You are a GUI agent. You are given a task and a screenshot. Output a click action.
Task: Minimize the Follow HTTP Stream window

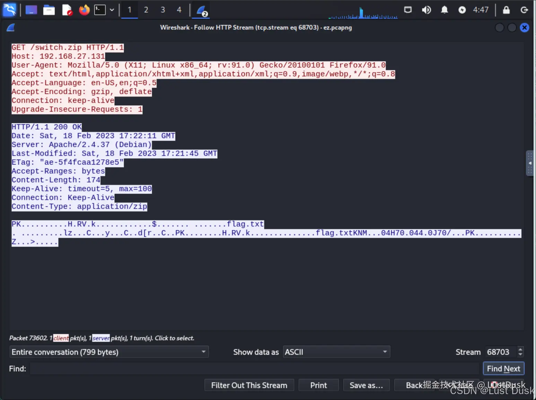point(499,27)
